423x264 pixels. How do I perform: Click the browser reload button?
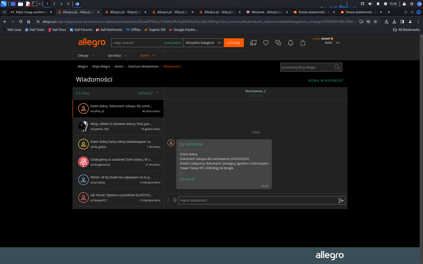pos(20,22)
